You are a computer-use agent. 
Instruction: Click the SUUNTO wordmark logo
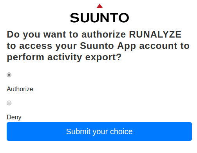click(x=99, y=18)
